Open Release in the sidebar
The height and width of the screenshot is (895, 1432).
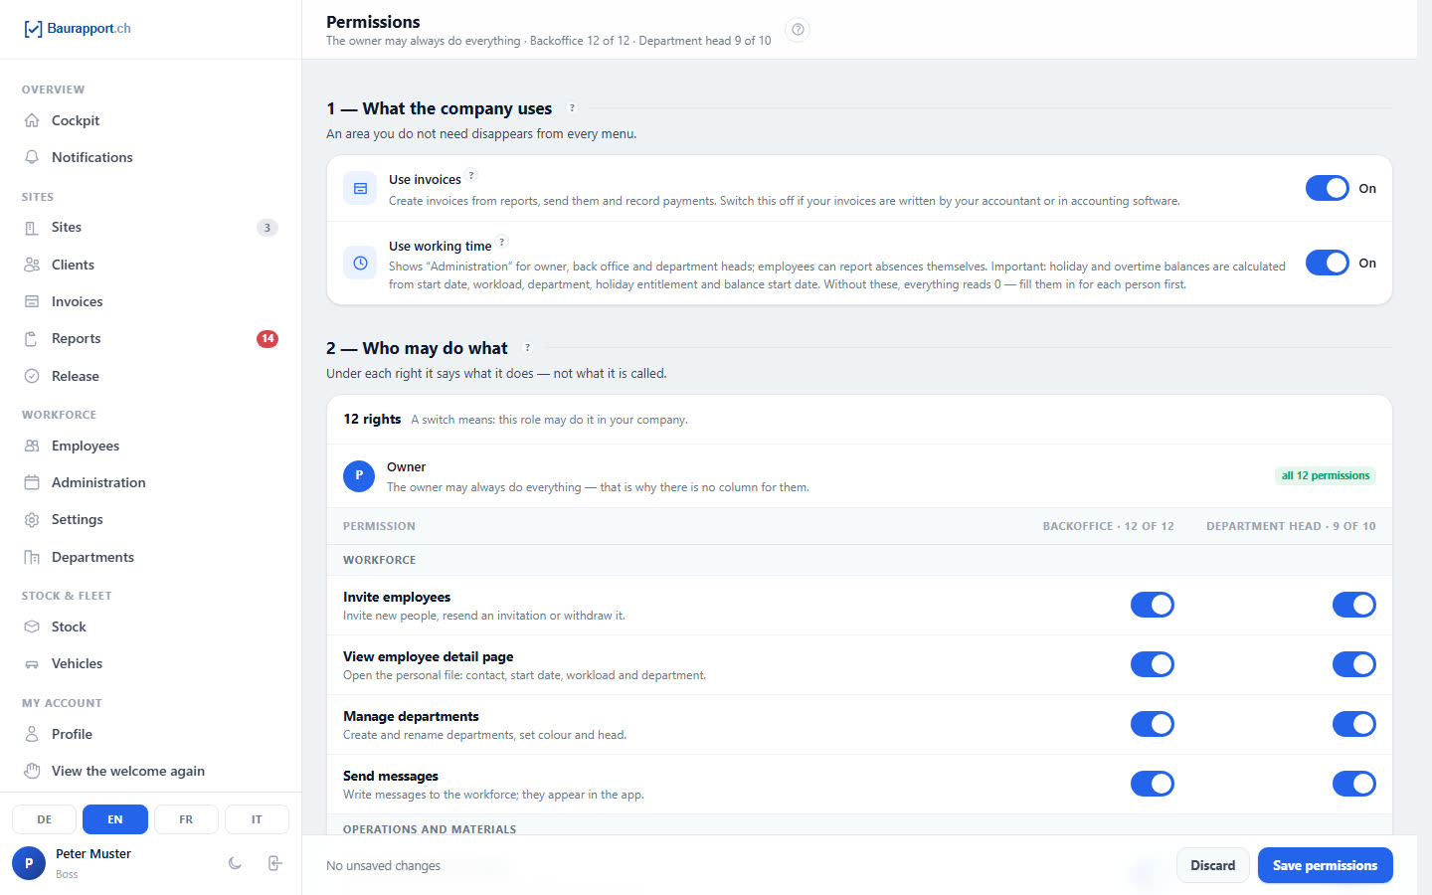point(151,376)
